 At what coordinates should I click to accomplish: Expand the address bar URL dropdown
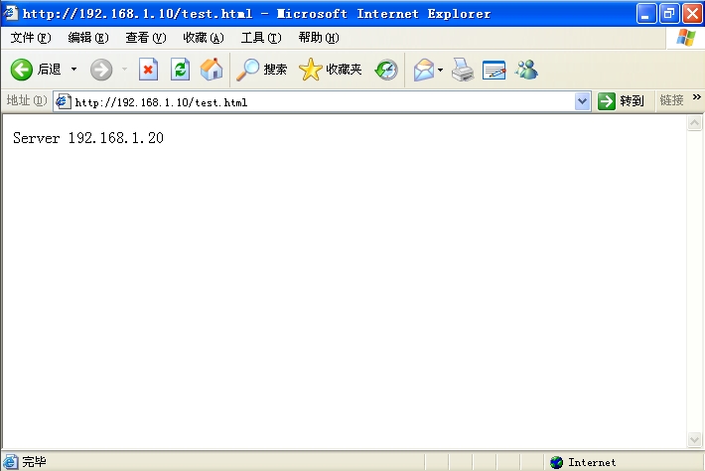point(583,101)
